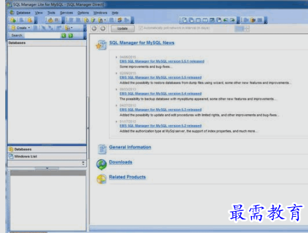The height and width of the screenshot is (233, 308).
Task: Click the overlapping windows toolbar icon
Action: coord(191,20)
